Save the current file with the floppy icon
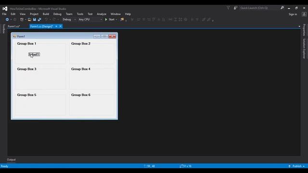This screenshot has height=173, width=308. [34, 19]
